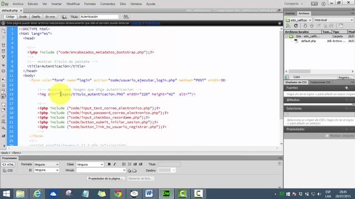Click Propiedades de la página button

[106, 179]
